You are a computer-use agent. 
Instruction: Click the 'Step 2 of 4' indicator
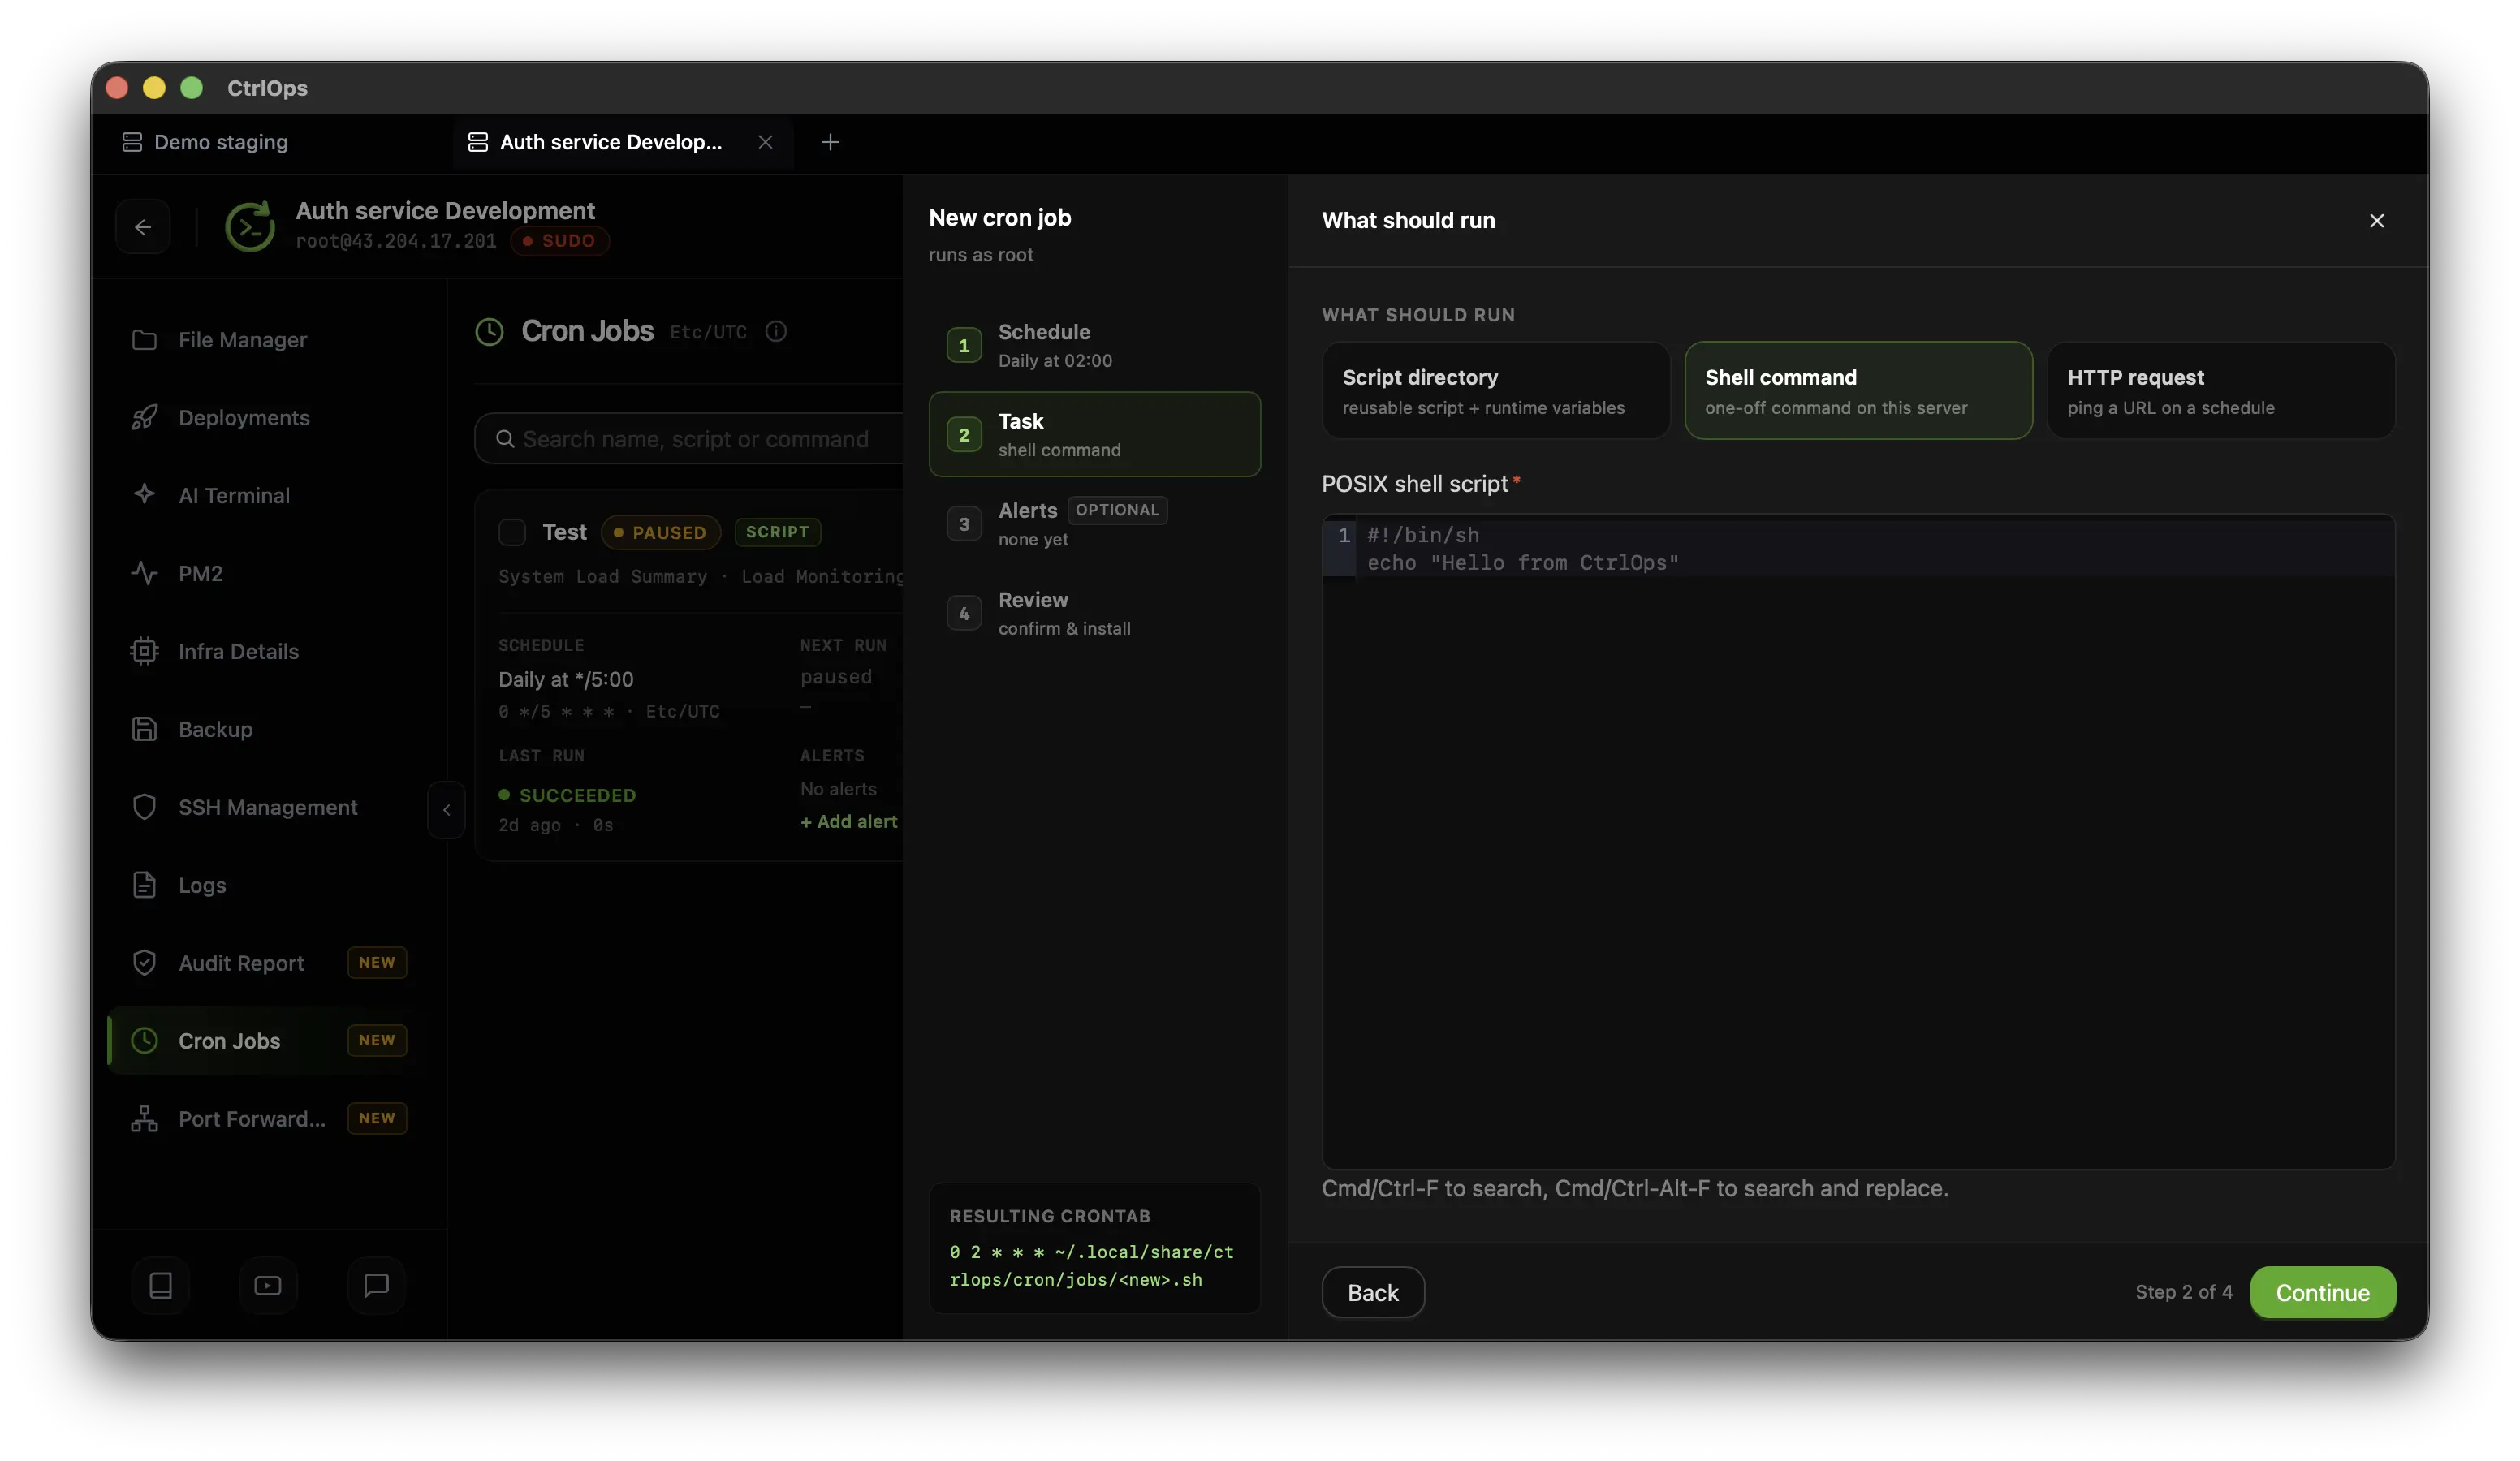[2184, 1292]
